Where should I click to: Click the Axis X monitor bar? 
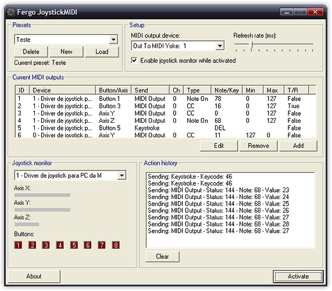click(42, 195)
